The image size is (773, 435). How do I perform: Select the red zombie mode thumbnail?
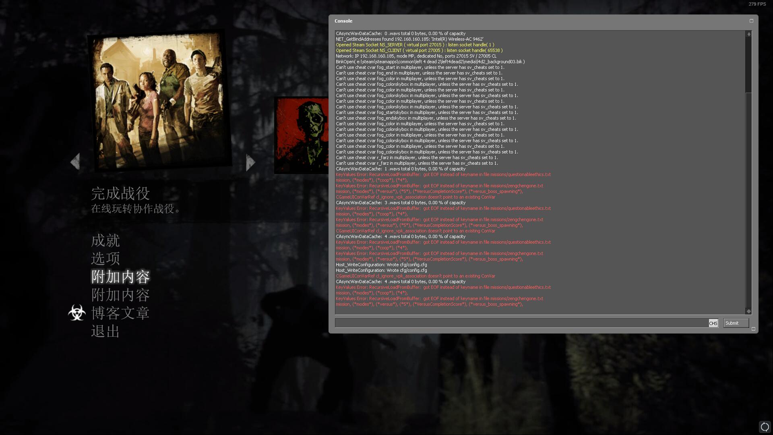301,135
